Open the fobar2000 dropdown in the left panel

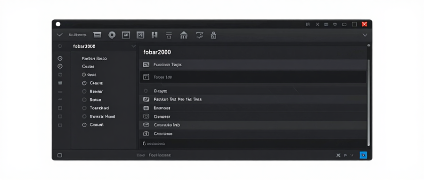[x=134, y=47]
